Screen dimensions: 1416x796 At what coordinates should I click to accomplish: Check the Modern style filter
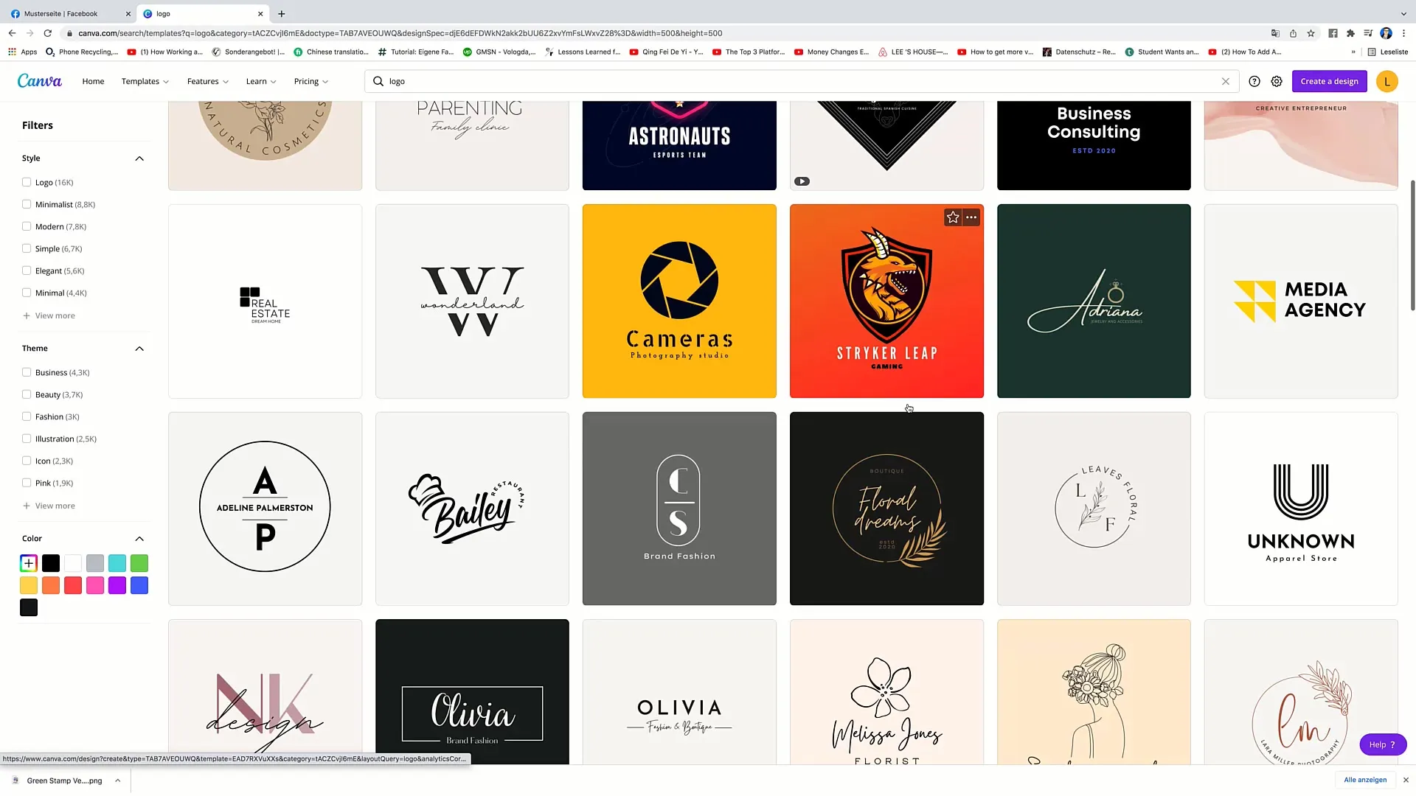click(x=27, y=226)
